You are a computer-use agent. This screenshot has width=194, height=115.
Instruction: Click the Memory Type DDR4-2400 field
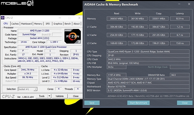[148, 79]
